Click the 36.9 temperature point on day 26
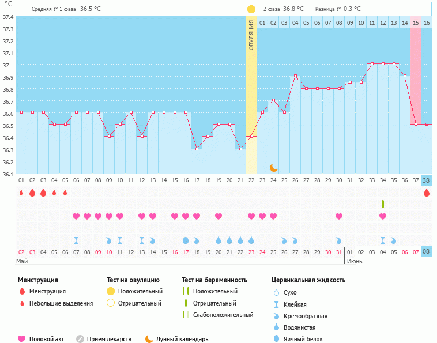437x343 pixels. [296, 76]
